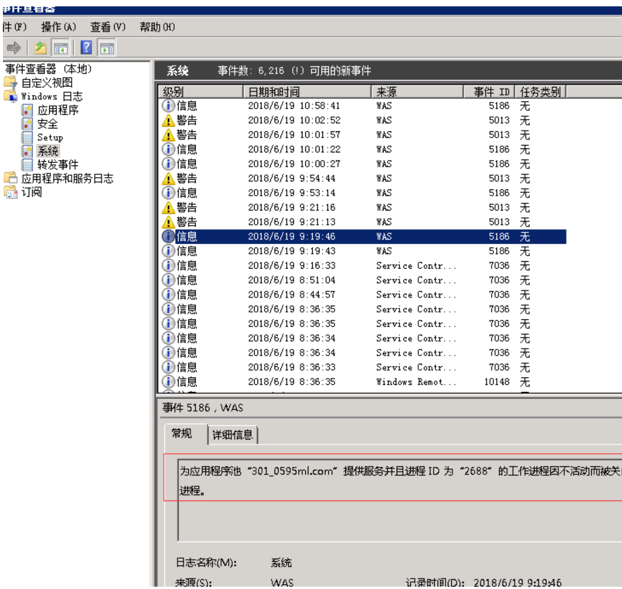Click the info icon of 10:58:41 event
The width and height of the screenshot is (622, 589).
168,106
